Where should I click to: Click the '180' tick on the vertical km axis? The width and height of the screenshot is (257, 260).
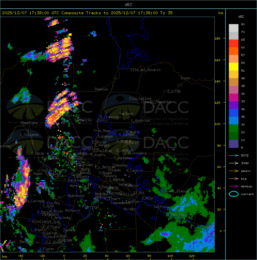(x=217, y=39)
